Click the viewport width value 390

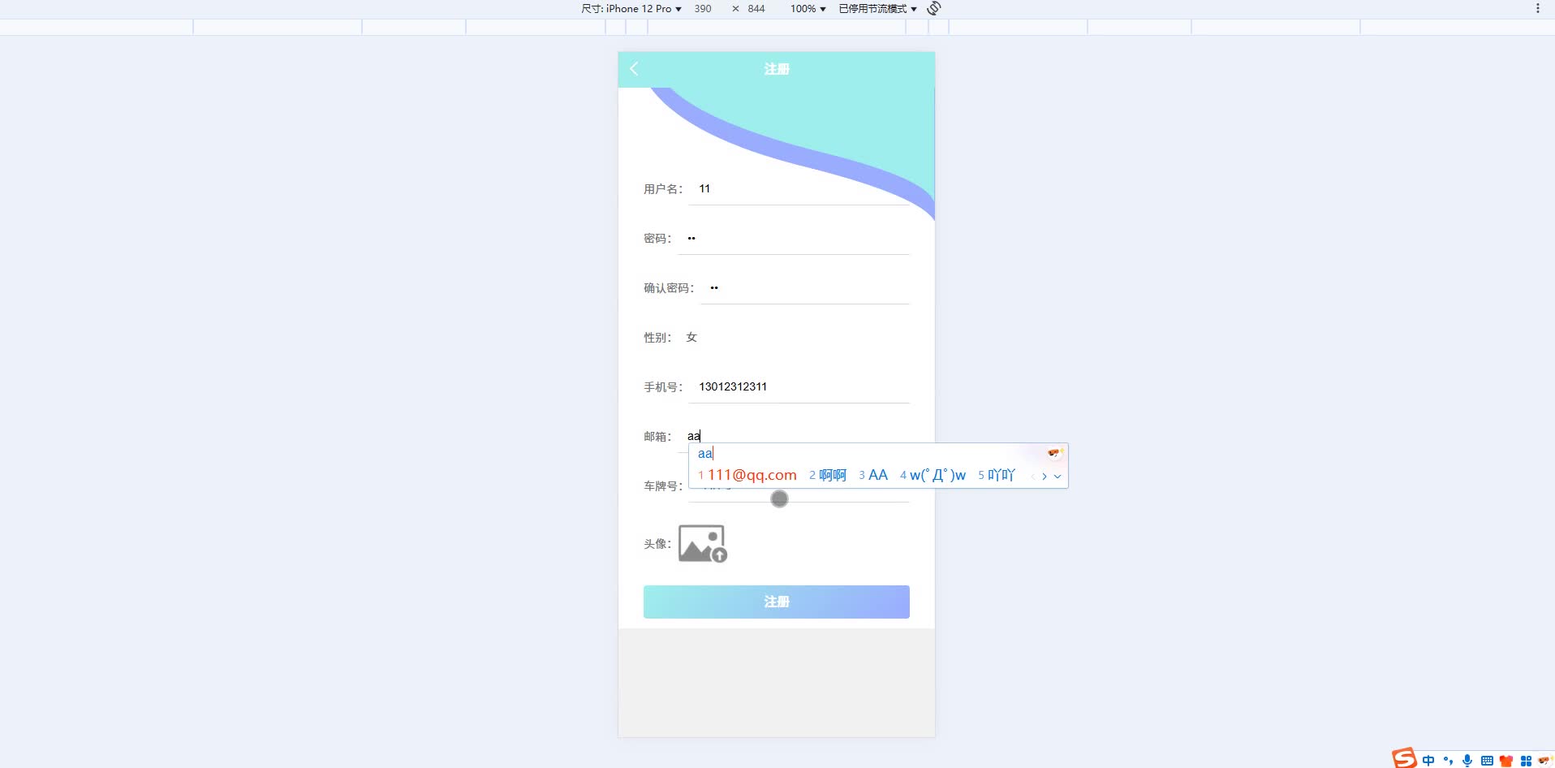coord(703,8)
